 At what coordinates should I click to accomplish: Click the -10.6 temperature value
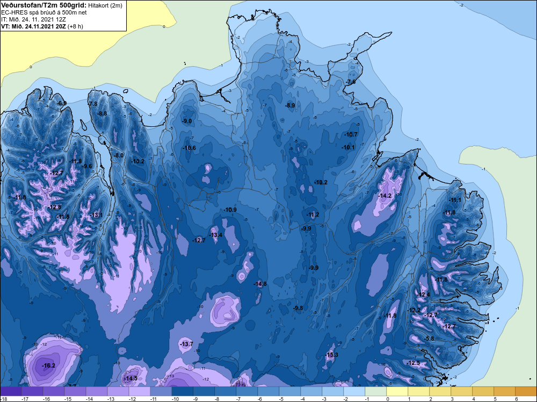(189, 148)
